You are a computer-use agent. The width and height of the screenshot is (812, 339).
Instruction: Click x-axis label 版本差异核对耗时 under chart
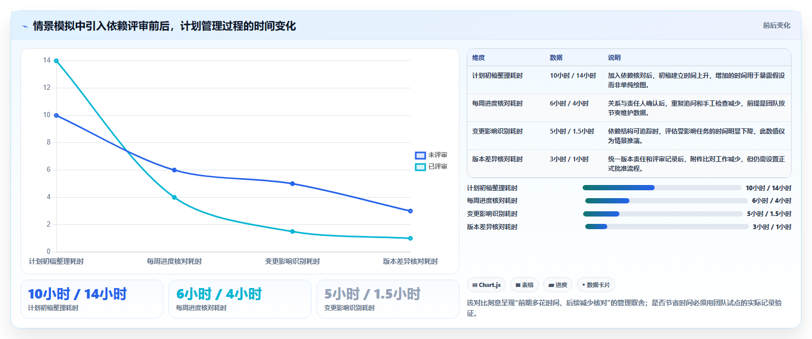(x=410, y=261)
